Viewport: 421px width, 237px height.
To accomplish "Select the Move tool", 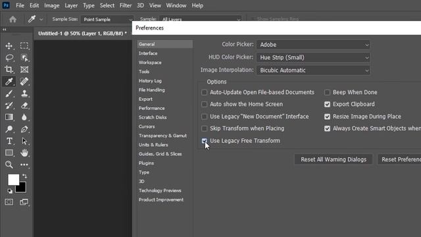I will click(x=9, y=46).
